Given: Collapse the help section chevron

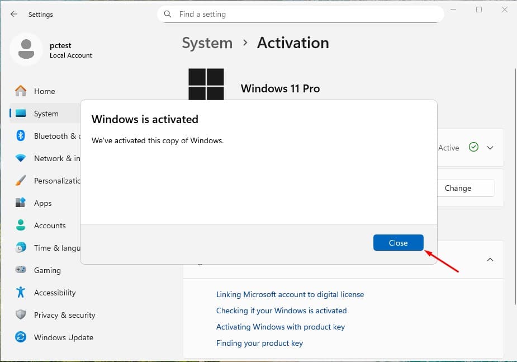Looking at the screenshot, I should tap(490, 260).
